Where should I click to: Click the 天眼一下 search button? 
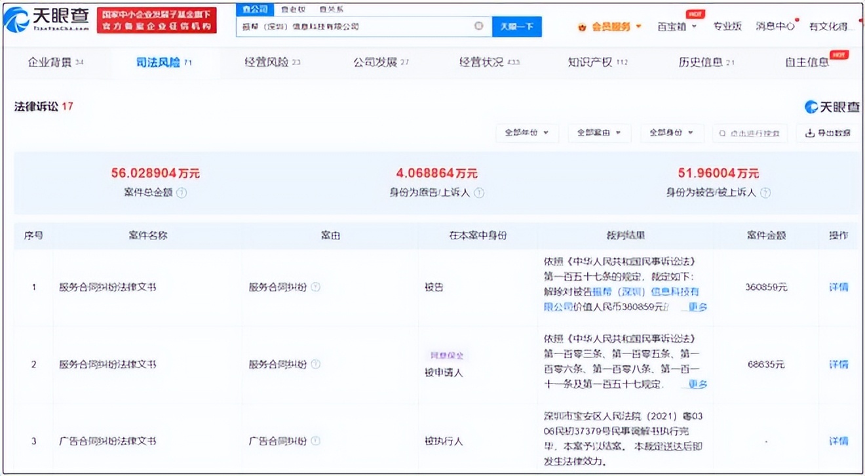coord(517,26)
